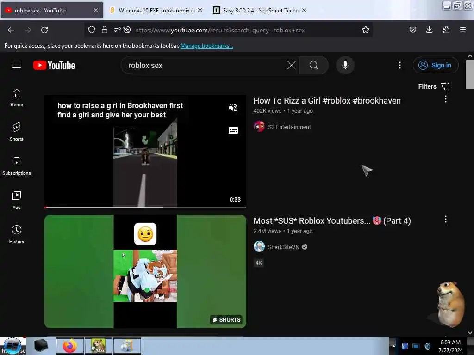Viewport: 474px width, 355px height.
Task: Open action menu for Most SUS Roblox video
Action: pos(446,219)
